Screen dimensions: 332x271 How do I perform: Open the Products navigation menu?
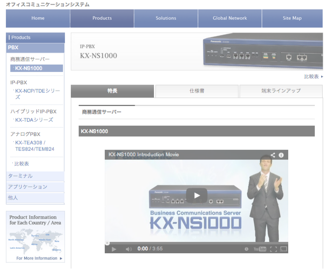pos(102,18)
